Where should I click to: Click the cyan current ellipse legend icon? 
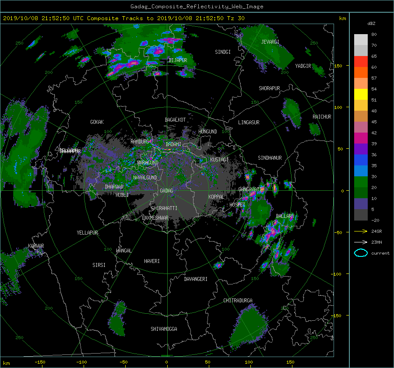coord(361,253)
